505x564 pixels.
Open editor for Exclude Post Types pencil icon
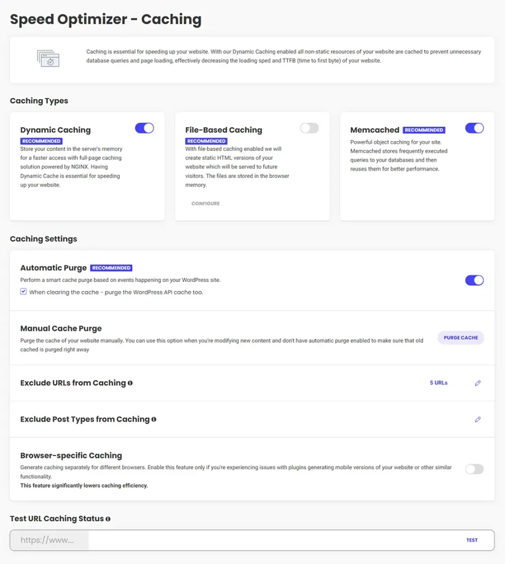click(x=478, y=419)
